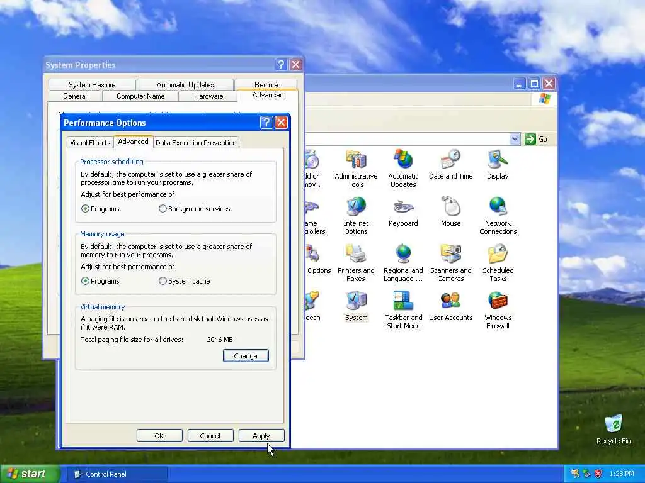Click the Windows flag logo in Control Panel

click(545, 99)
